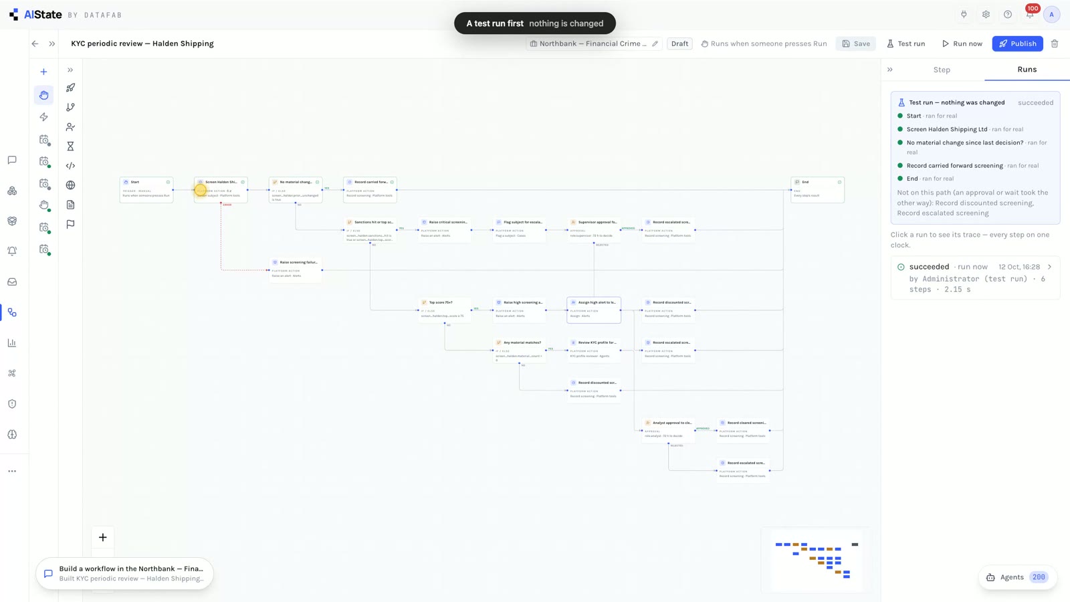Switch to the Runs tab
The height and width of the screenshot is (602, 1070).
pos(1027,70)
